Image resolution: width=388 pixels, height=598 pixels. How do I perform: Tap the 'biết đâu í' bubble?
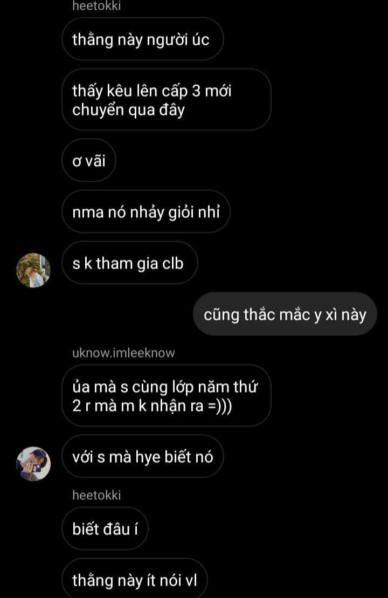tap(105, 528)
